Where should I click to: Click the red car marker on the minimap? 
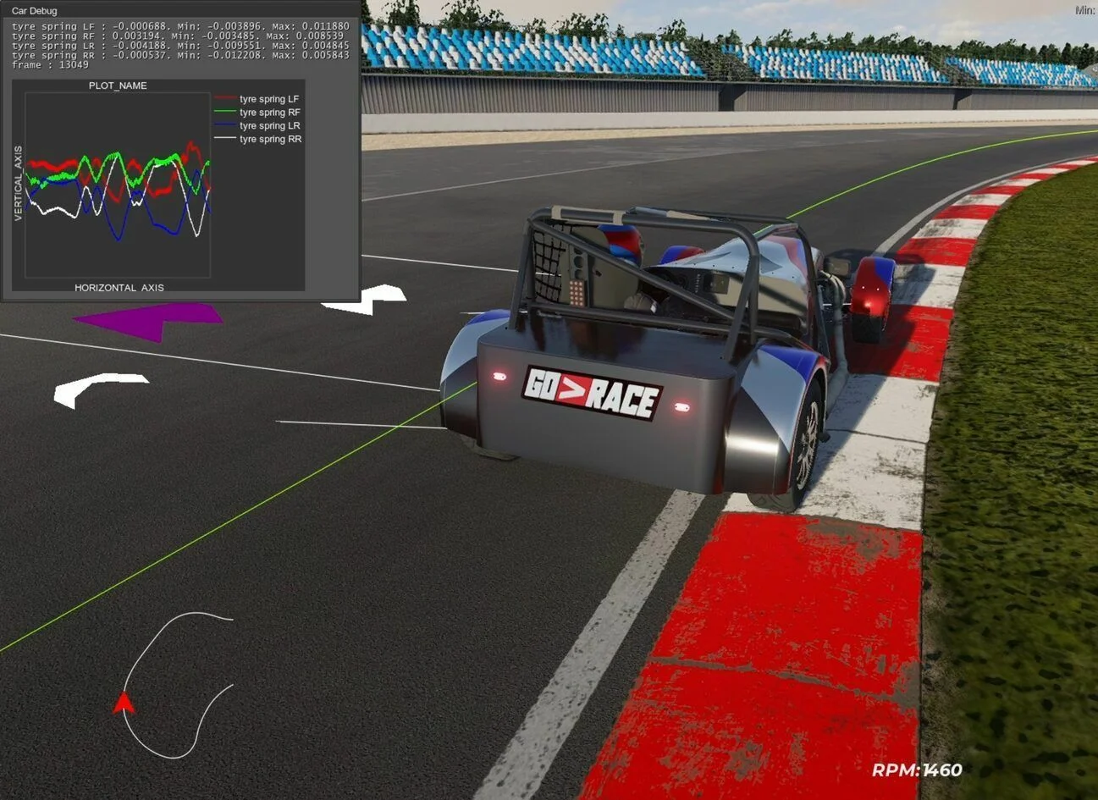[124, 703]
